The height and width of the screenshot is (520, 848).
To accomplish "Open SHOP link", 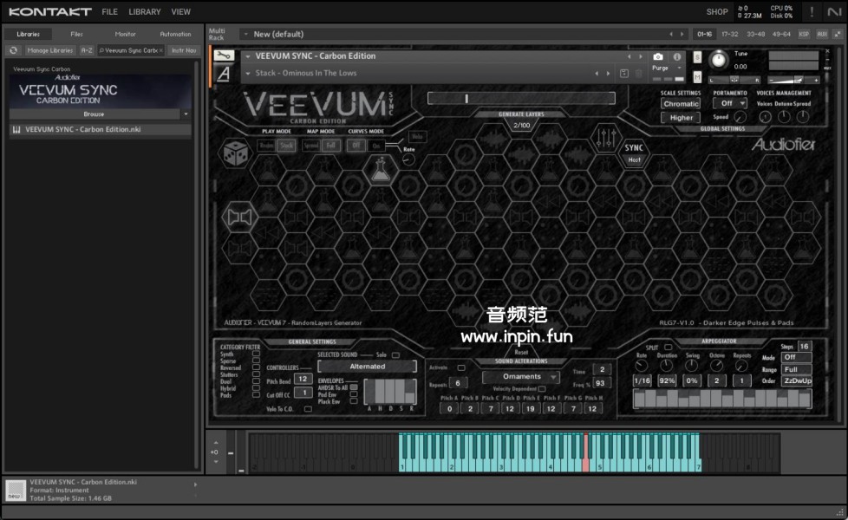I will 716,11.
